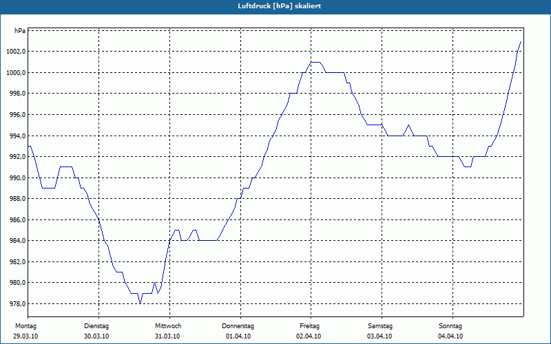Viewport: 551px width, 344px height.
Task: Select the 986,0 axis value
Action: [17, 219]
